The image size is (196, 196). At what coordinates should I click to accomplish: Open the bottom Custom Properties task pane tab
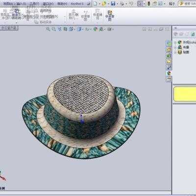pyautogui.click(x=169, y=79)
